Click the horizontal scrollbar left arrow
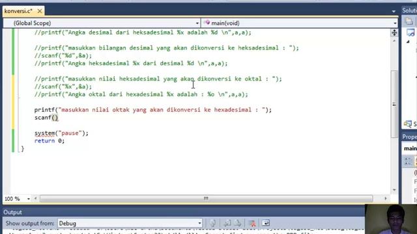 [35, 198]
